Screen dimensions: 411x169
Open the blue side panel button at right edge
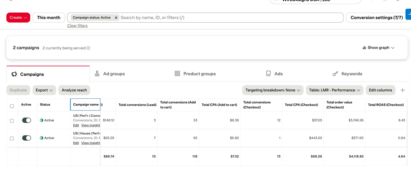tap(408, 14)
